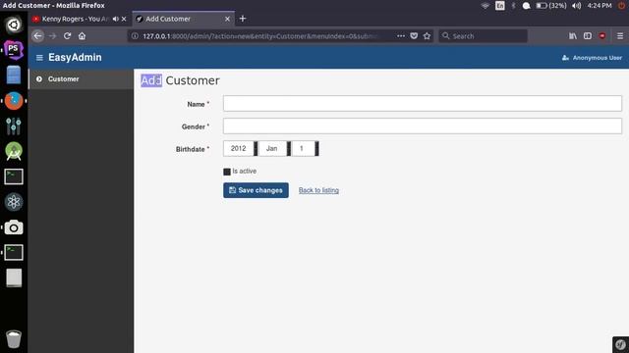629x353 pixels.
Task: Click the Firefox back arrow button
Action: click(37, 36)
